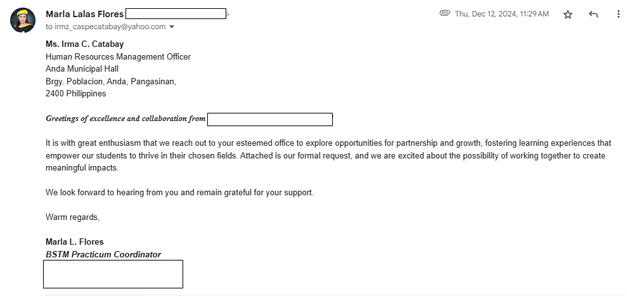
Task: Click the Greetings of excellence italic line
Action: tap(125, 119)
